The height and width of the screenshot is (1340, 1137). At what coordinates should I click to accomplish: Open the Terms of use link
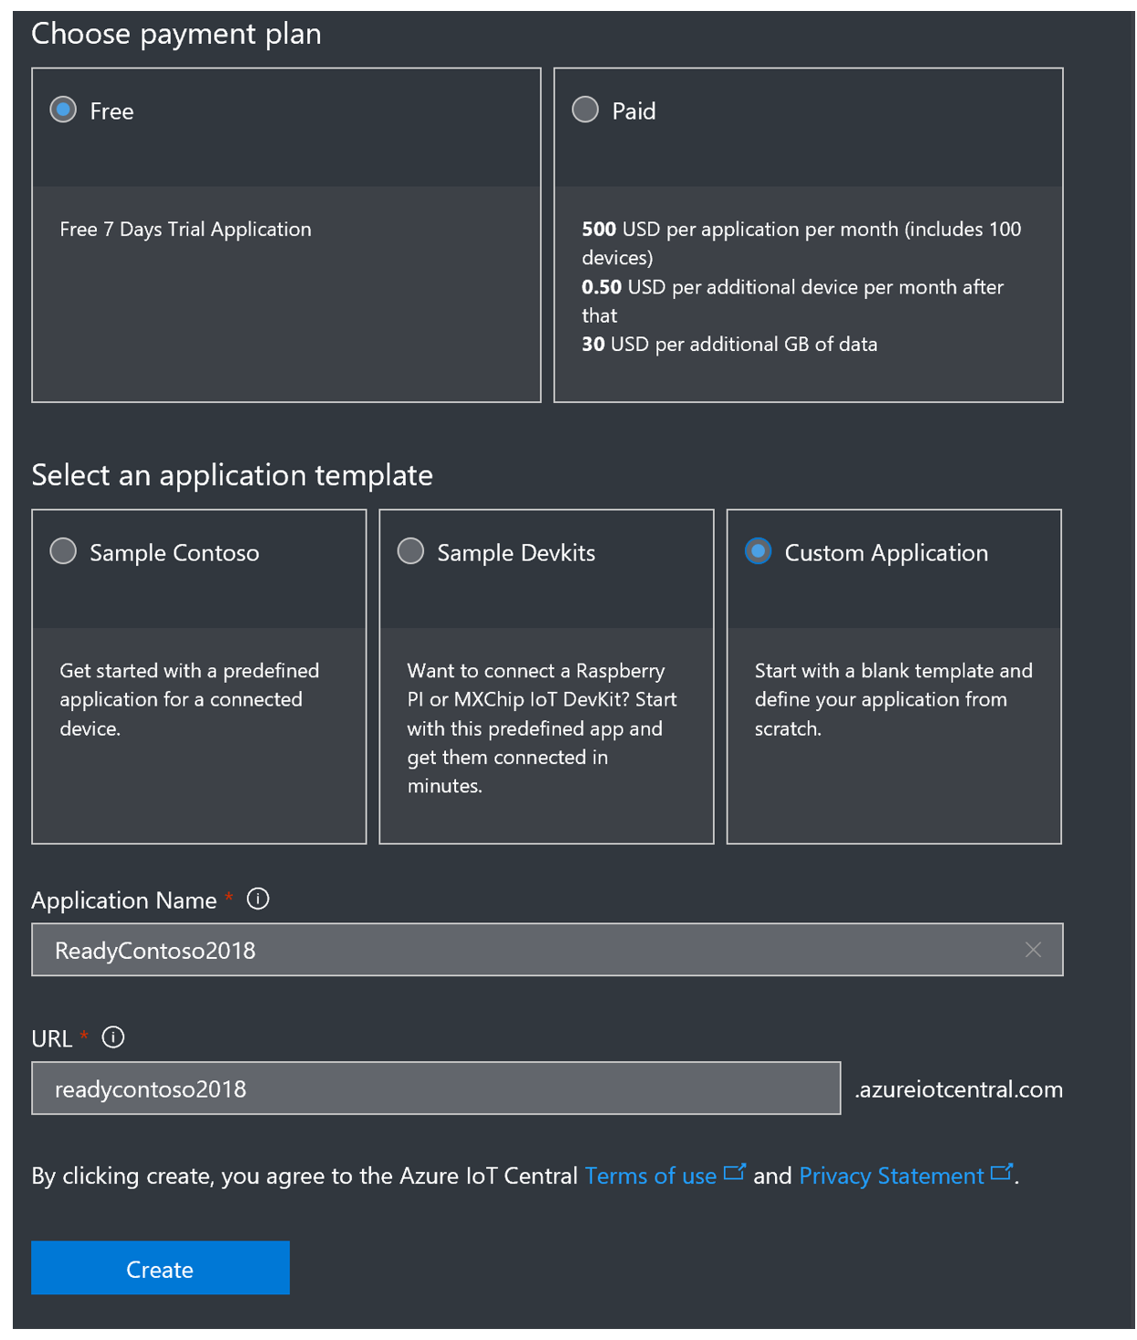coord(650,1175)
